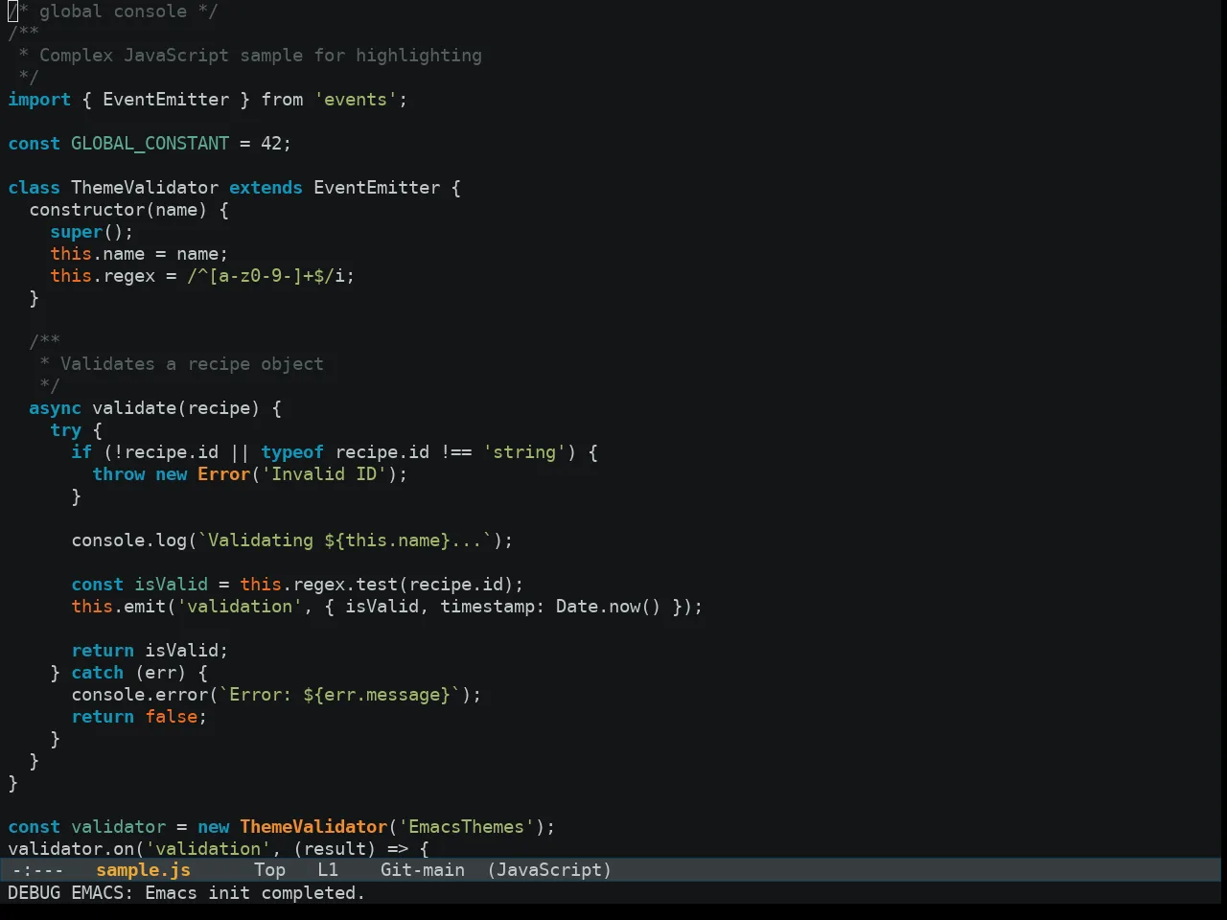
Task: Click the (JavaScript) major mode indicator
Action: click(x=549, y=870)
